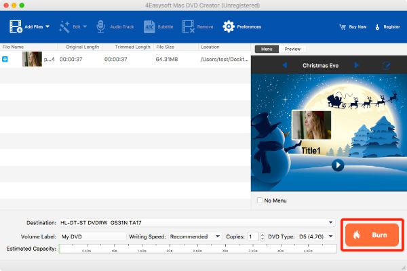Click the /Users/test/Deskt... location cell
The height and width of the screenshot is (271, 407).
[225, 59]
